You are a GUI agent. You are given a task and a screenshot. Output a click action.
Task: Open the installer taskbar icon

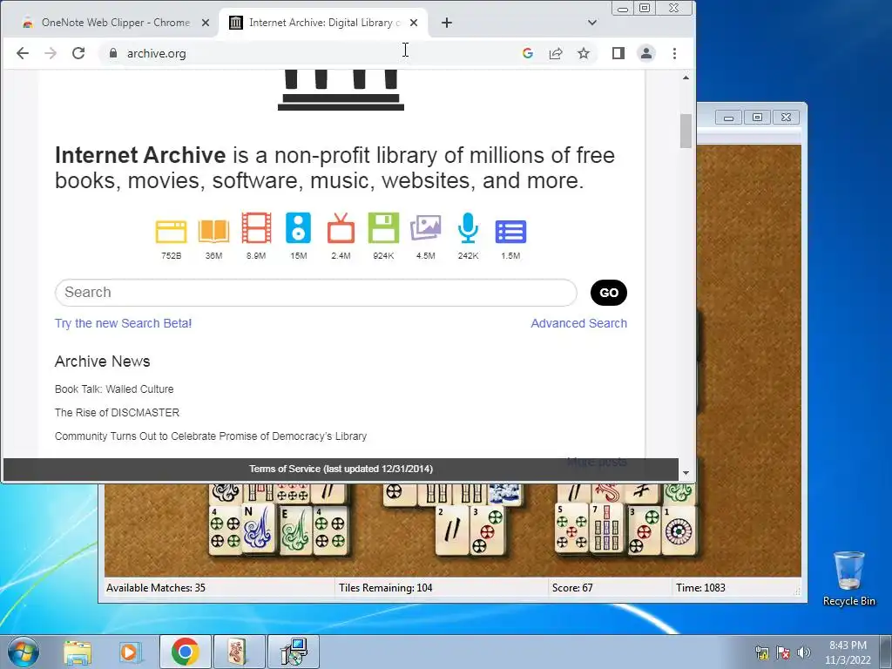(x=294, y=652)
